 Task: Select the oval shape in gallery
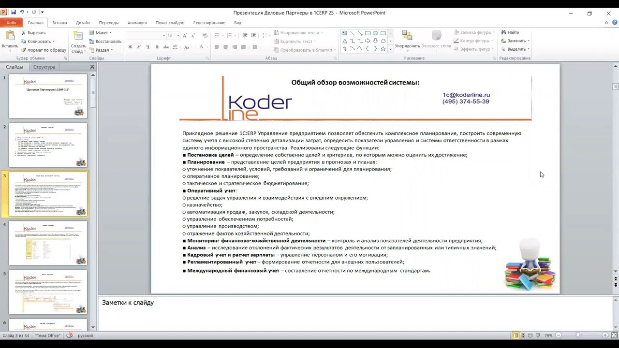pyautogui.click(x=375, y=33)
